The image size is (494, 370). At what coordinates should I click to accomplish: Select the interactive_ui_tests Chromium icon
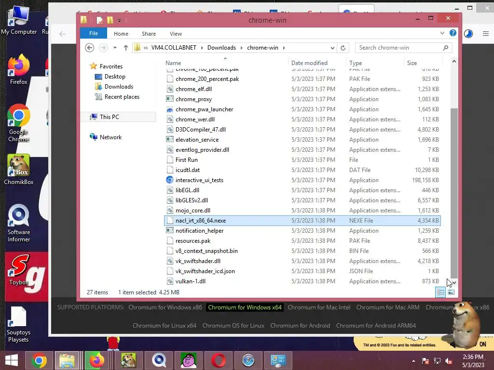point(170,180)
